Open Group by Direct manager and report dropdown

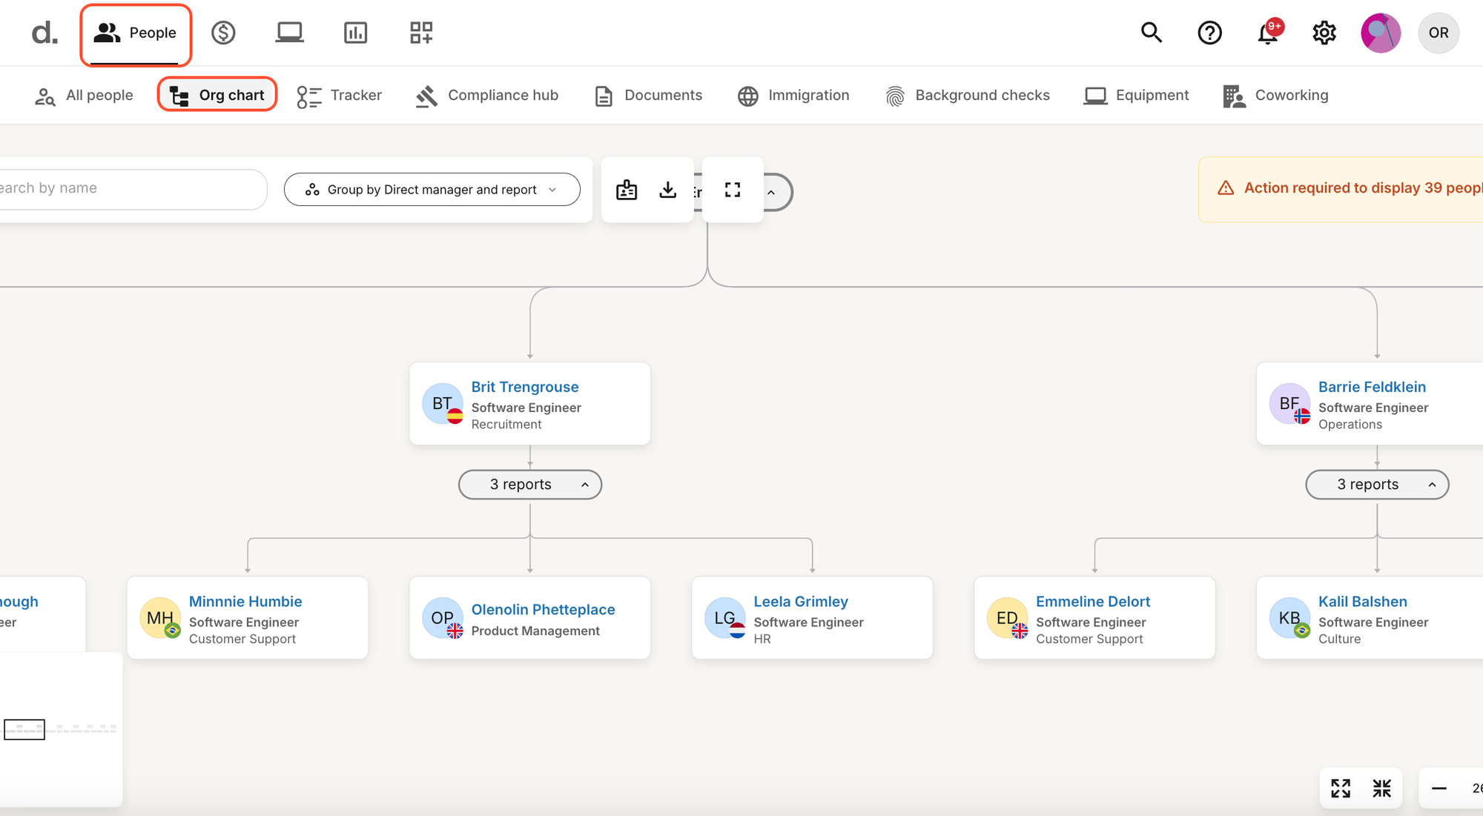pyautogui.click(x=432, y=190)
